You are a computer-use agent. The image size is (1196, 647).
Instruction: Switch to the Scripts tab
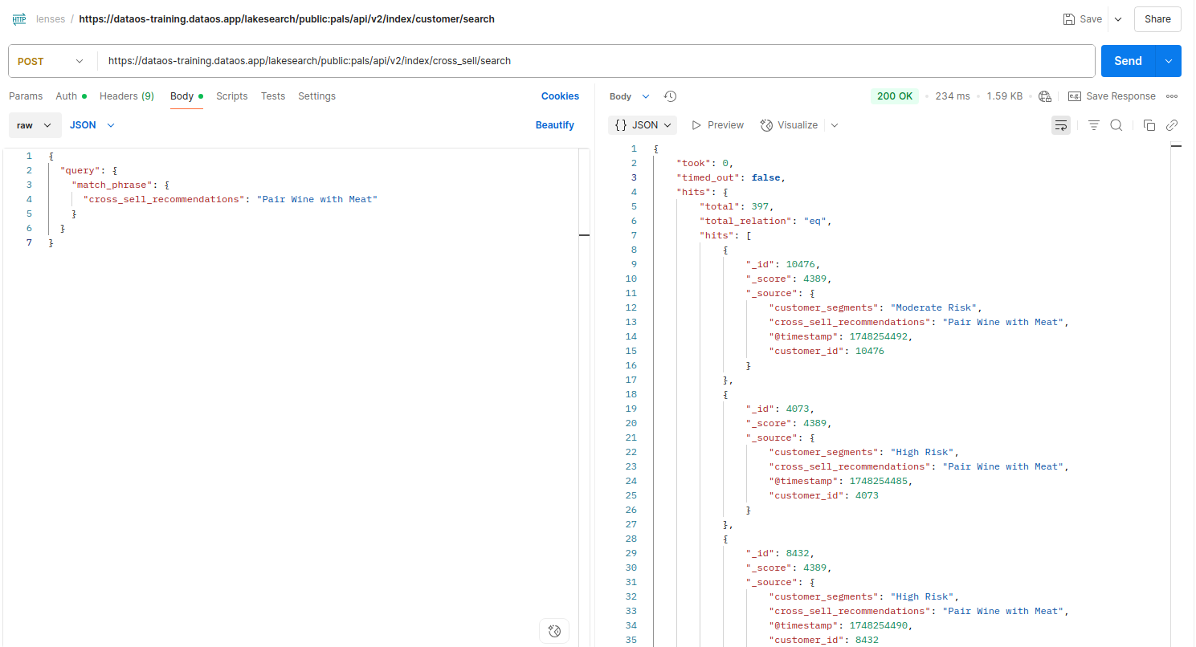[x=232, y=96]
